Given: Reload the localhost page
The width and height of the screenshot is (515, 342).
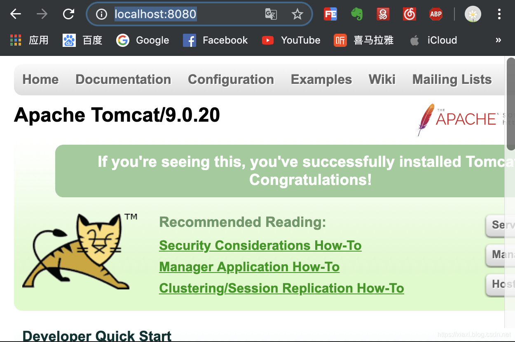Looking at the screenshot, I should 68,14.
